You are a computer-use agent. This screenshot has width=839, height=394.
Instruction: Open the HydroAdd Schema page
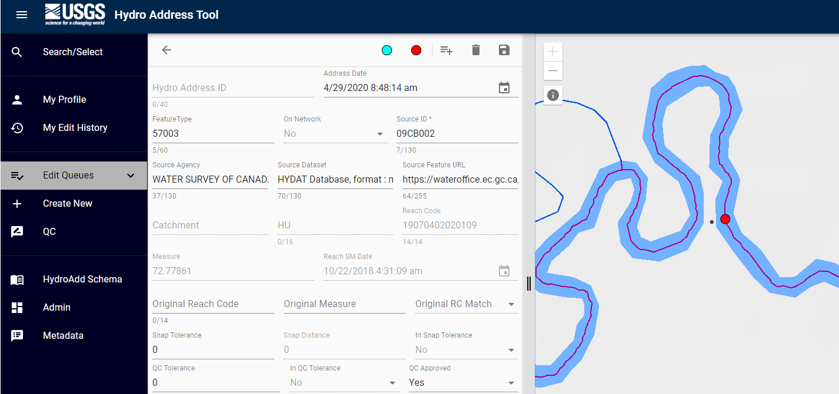pyautogui.click(x=82, y=279)
